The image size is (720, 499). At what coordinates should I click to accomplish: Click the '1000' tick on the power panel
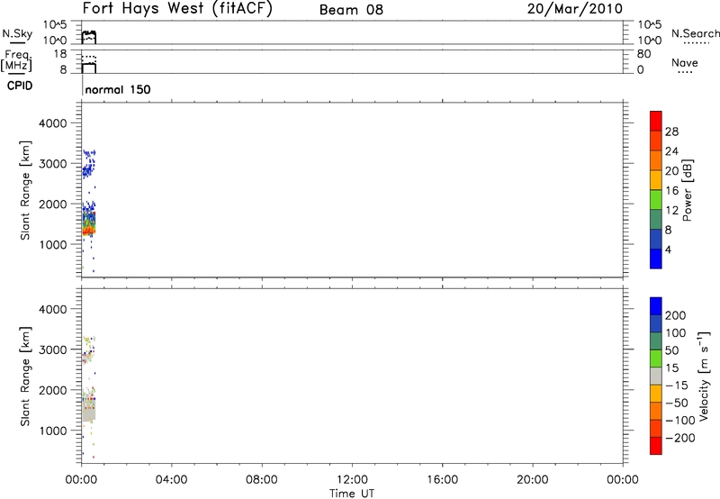(x=53, y=244)
